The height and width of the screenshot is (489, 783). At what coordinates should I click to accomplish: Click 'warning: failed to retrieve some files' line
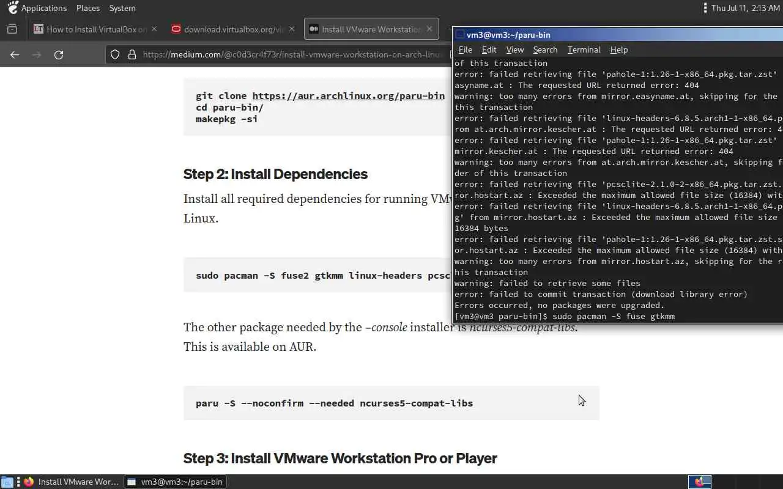(x=547, y=283)
